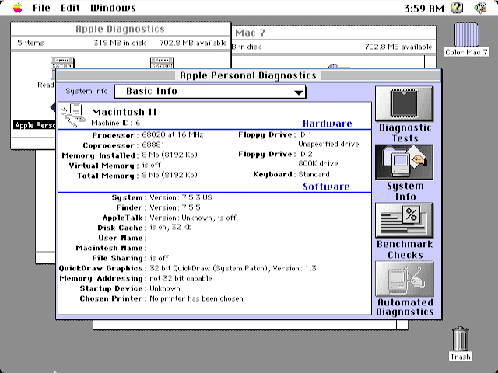Select the Color Mac 7 disk icon

click(466, 34)
